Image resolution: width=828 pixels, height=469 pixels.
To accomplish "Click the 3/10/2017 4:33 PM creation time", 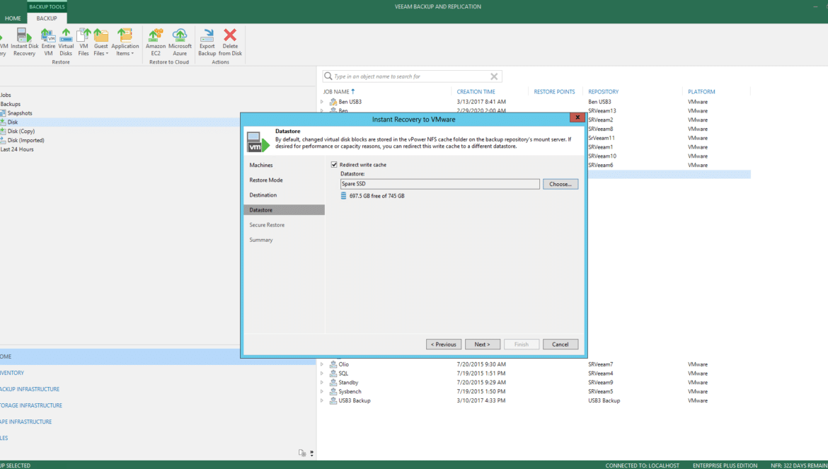I will pyautogui.click(x=481, y=400).
